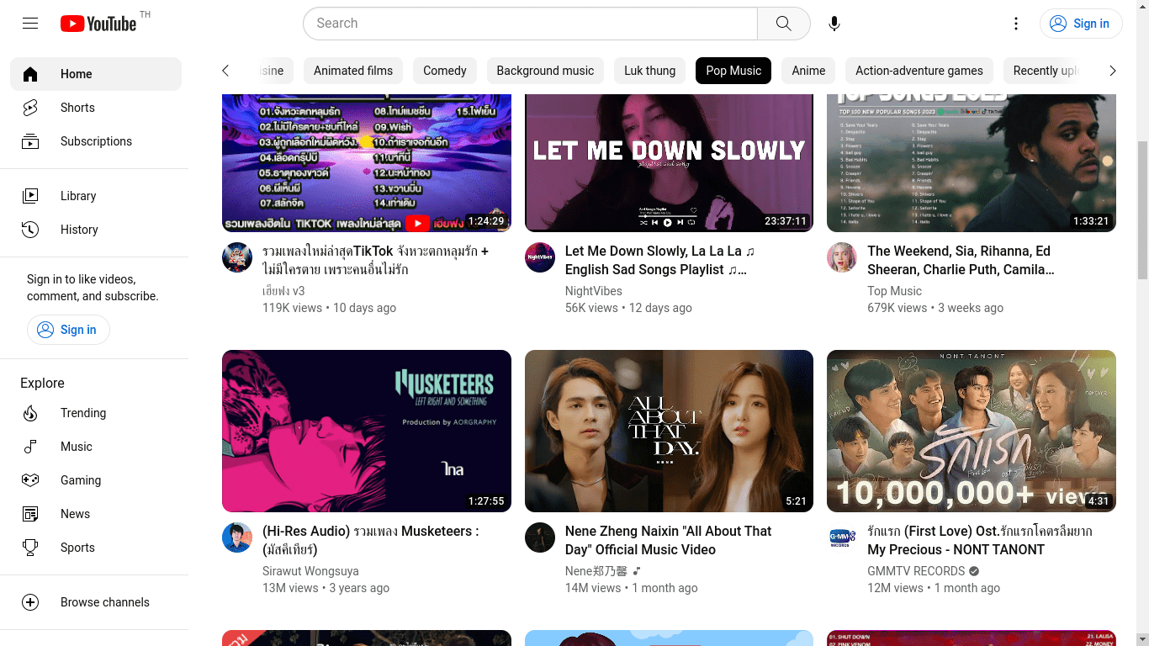The height and width of the screenshot is (646, 1149).
Task: Open Library in the sidebar
Action: coord(96,196)
